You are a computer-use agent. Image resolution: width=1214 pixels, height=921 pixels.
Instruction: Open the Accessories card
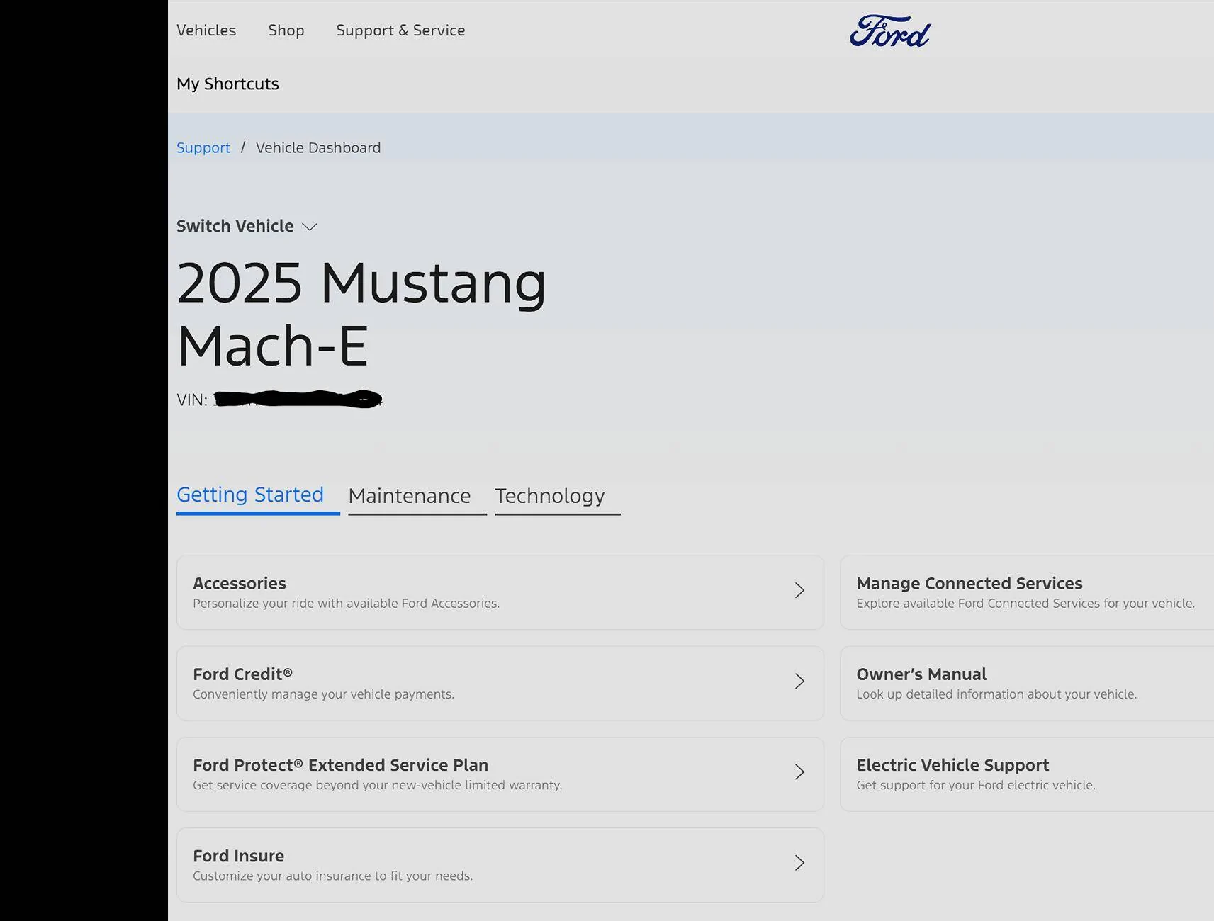tap(500, 592)
